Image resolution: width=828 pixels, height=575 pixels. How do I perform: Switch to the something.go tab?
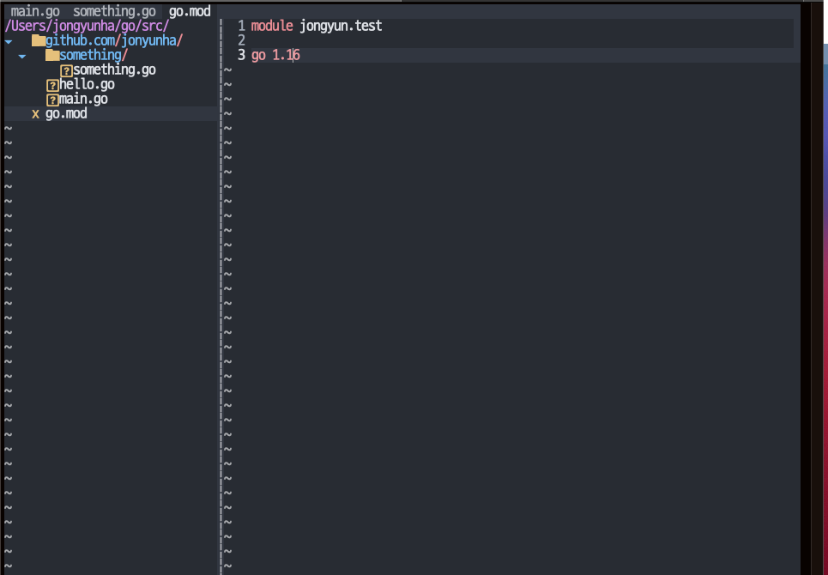pos(114,11)
